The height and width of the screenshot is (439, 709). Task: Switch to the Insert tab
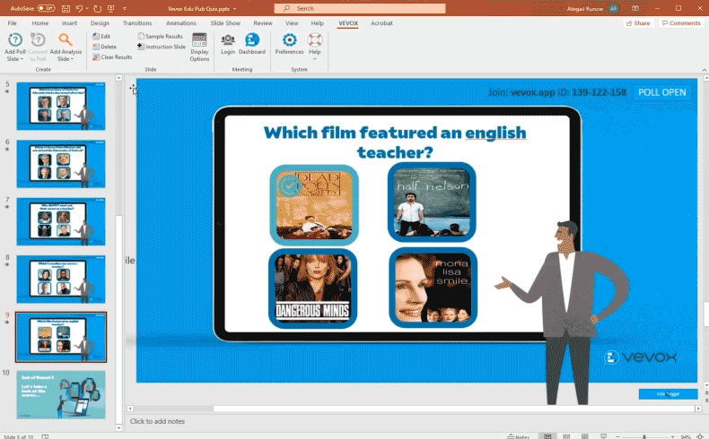click(x=69, y=23)
